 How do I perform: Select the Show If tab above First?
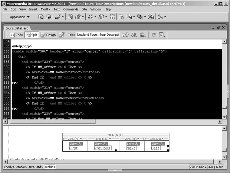coord(76,144)
